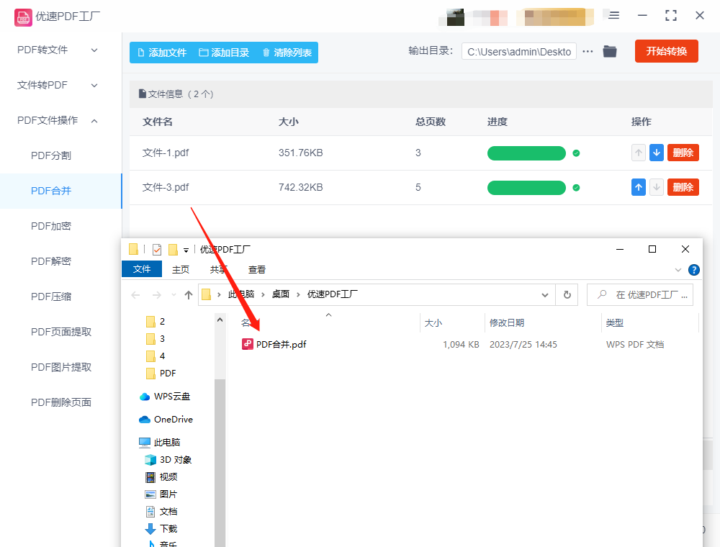Click the 清除列表 button

(287, 53)
